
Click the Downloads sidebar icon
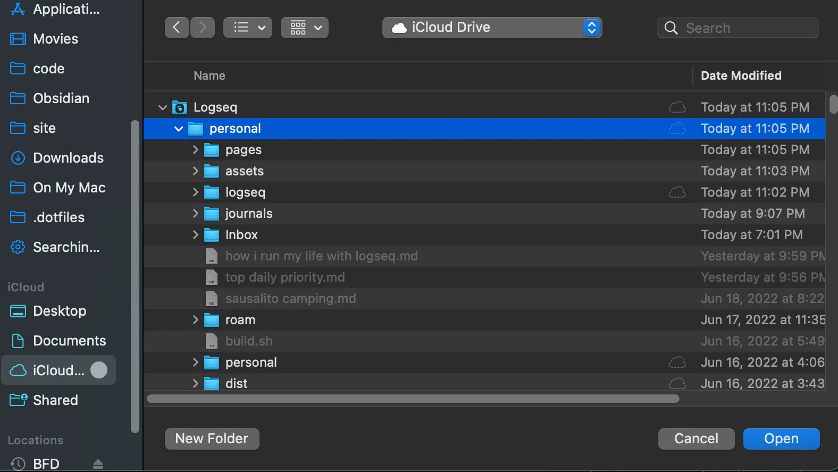click(18, 158)
